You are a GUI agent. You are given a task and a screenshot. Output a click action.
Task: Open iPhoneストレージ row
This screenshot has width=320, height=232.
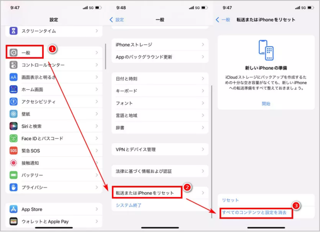click(x=160, y=44)
